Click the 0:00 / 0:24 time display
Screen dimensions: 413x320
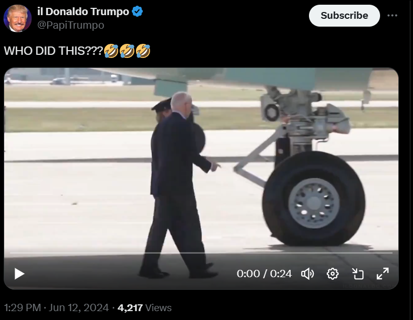264,274
